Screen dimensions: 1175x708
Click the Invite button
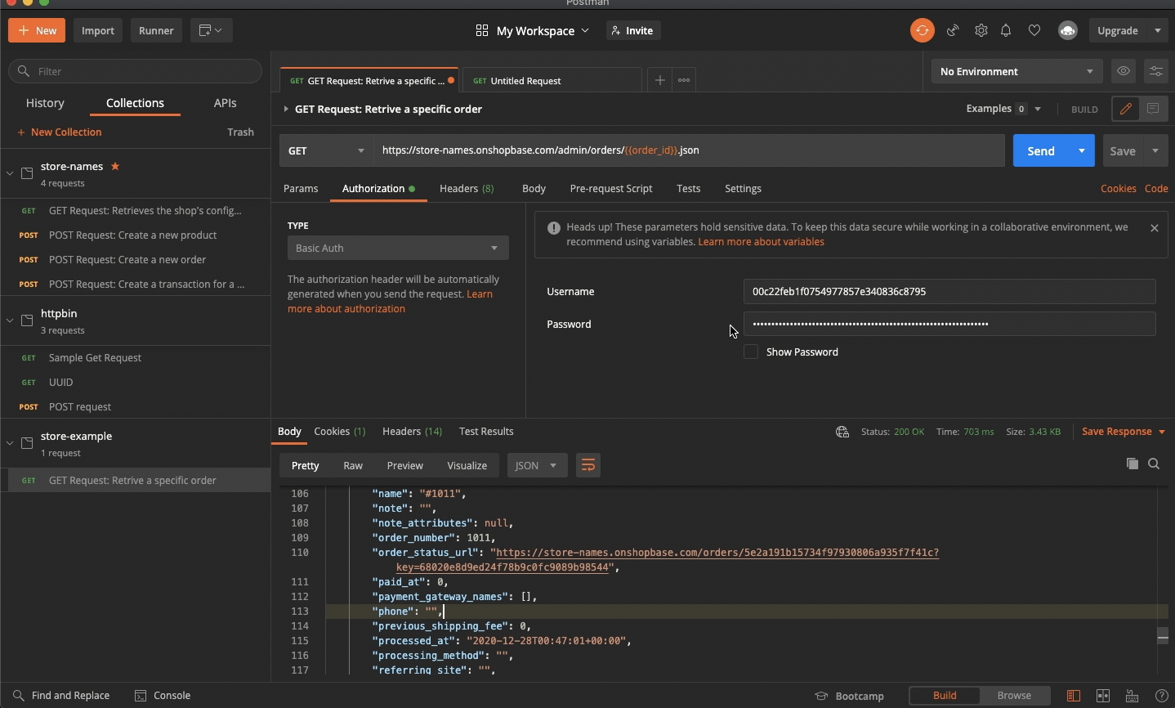click(633, 30)
